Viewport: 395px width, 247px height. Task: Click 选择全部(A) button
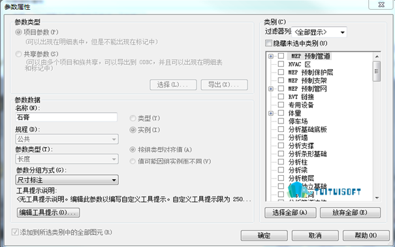coord(291,212)
